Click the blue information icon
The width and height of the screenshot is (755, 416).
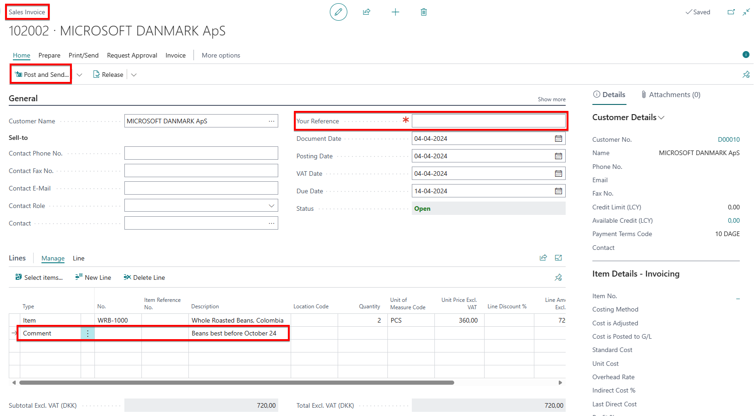click(x=746, y=55)
